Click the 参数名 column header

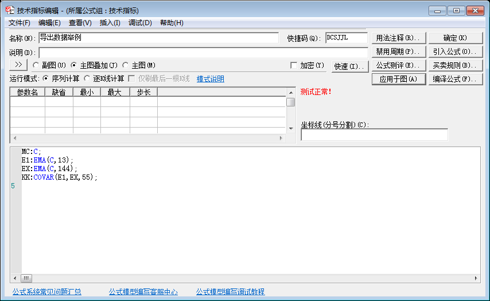pos(28,92)
